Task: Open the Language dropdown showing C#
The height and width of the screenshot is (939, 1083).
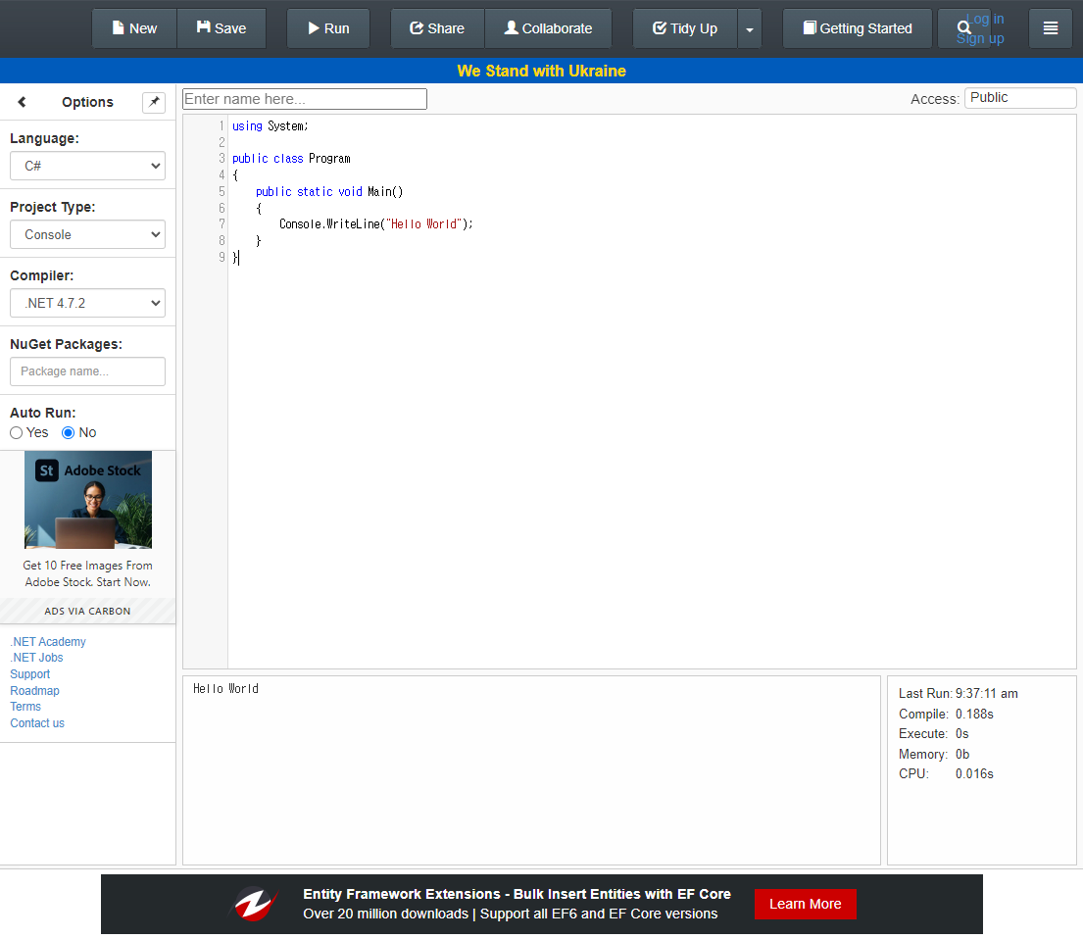Action: point(87,166)
